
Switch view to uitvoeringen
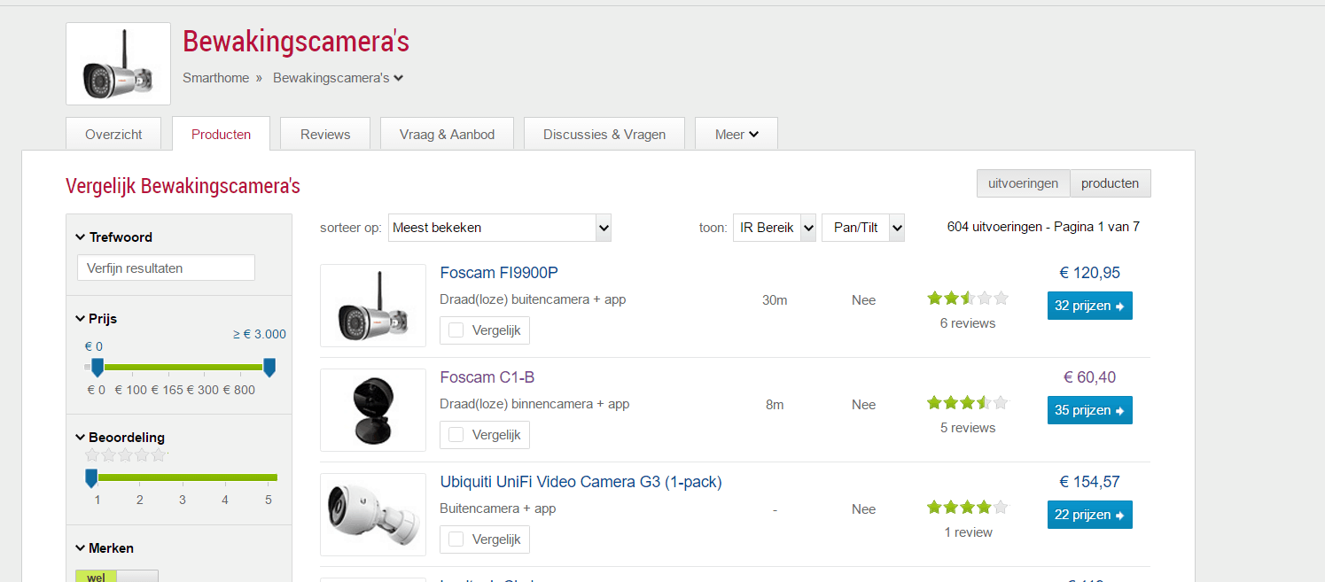click(x=1024, y=183)
